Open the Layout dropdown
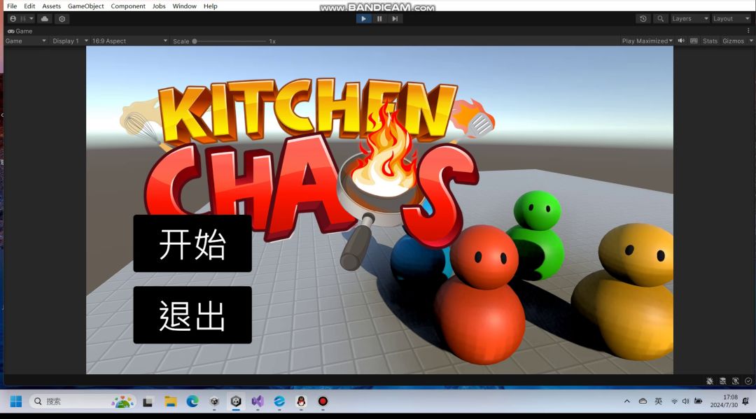 [731, 19]
